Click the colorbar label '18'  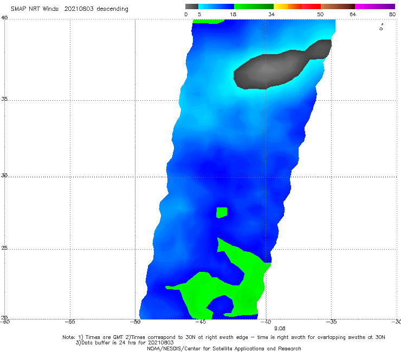click(233, 14)
